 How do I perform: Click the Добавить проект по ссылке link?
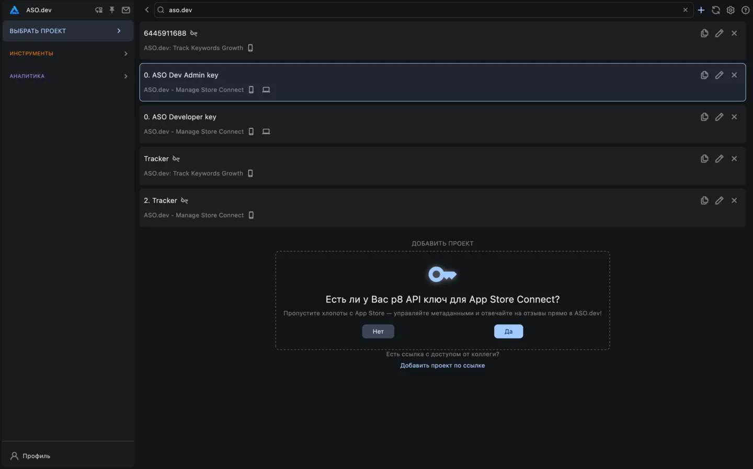442,366
